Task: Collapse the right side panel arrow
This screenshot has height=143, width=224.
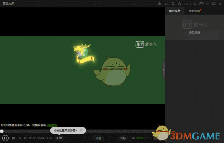Action: pos(164,70)
